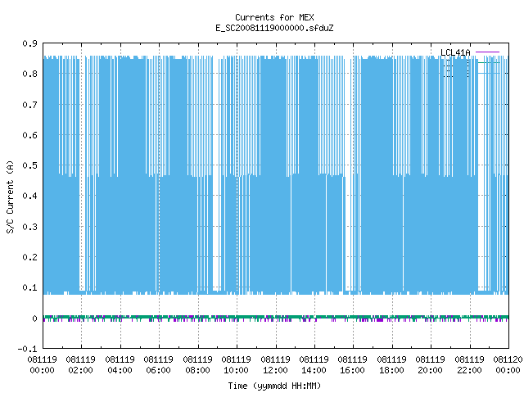Click the -0.1 y-axis tick label

click(x=27, y=349)
